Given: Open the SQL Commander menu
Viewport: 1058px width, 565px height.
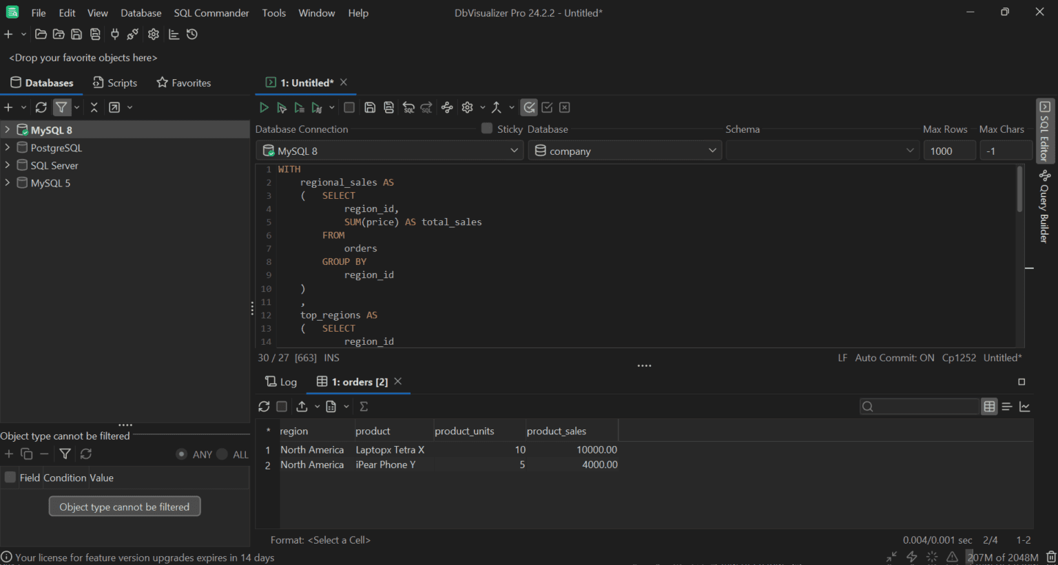Looking at the screenshot, I should point(211,12).
